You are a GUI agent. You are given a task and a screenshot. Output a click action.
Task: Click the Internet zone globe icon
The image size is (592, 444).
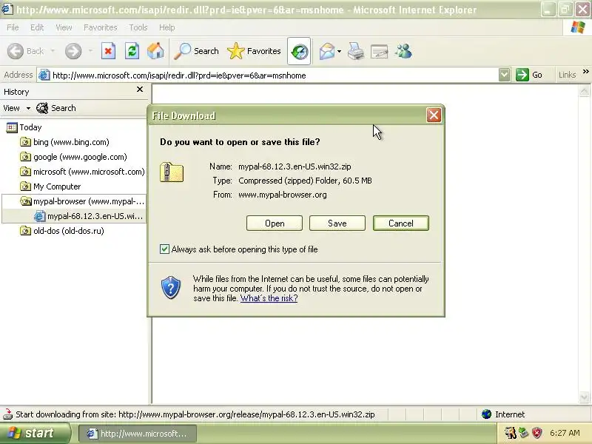click(486, 414)
